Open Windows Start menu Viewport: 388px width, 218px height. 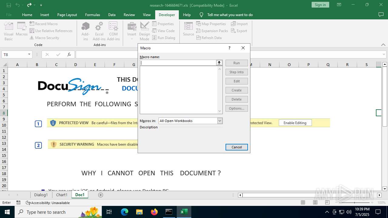click(7, 212)
